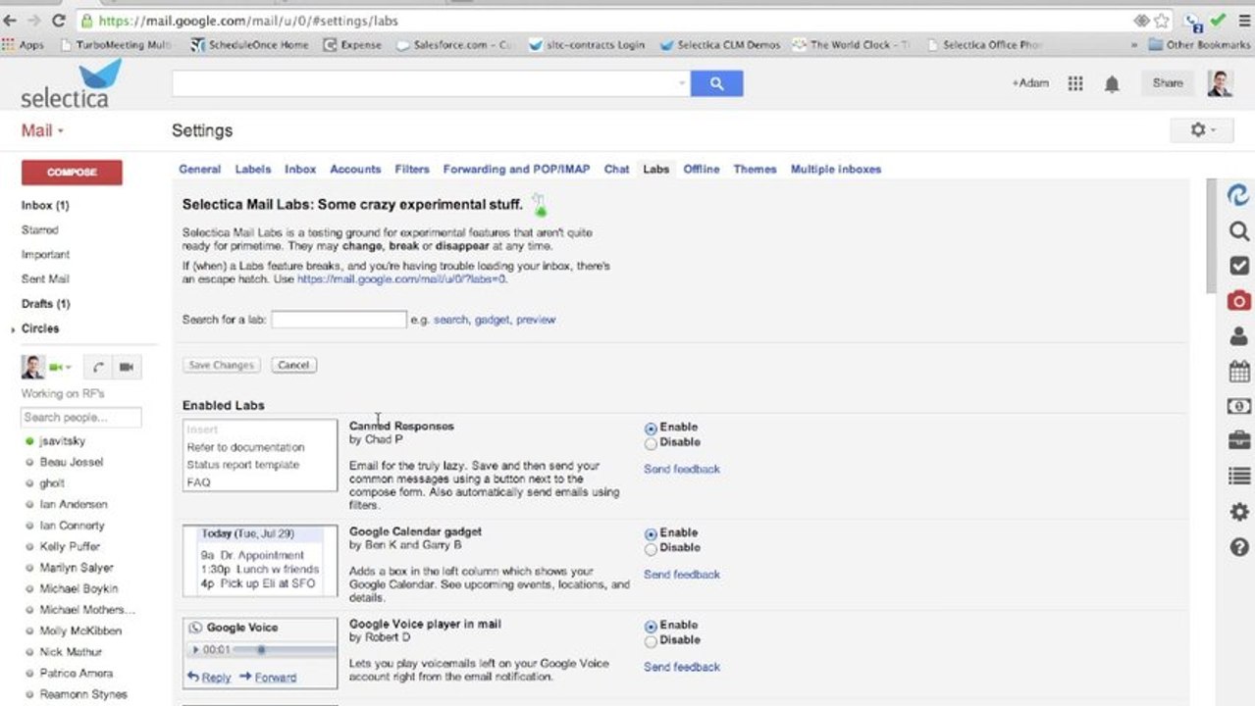Screen dimensions: 1255x706
Task: Click the Save Changes button
Action: [x=221, y=365]
